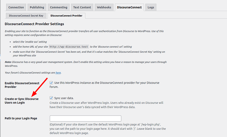This screenshot has width=227, height=137.
Task: Click the "select the 'enable sso' setting" bullet
Action: pos(30,42)
